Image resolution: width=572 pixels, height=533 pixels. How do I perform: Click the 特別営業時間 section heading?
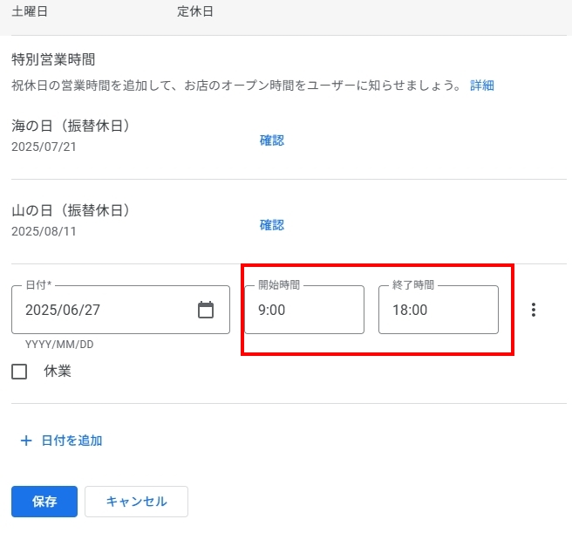click(53, 60)
